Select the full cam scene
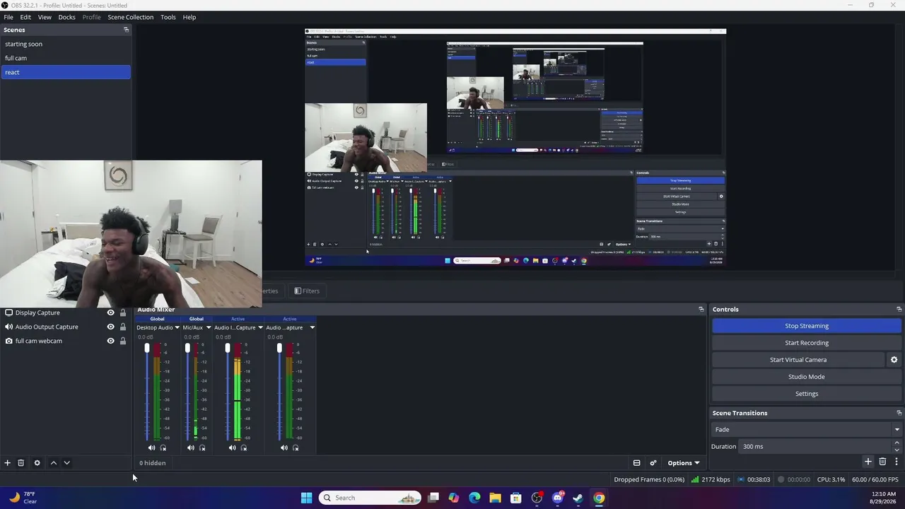The width and height of the screenshot is (905, 509). pyautogui.click(x=66, y=58)
